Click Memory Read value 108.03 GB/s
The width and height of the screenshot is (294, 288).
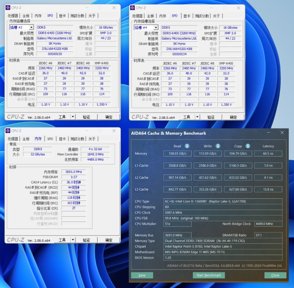pyautogui.click(x=177, y=153)
